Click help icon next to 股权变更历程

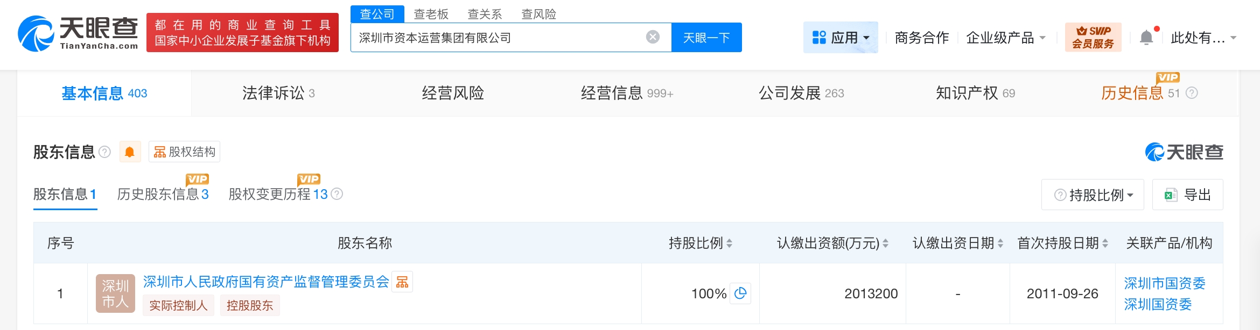(x=337, y=194)
